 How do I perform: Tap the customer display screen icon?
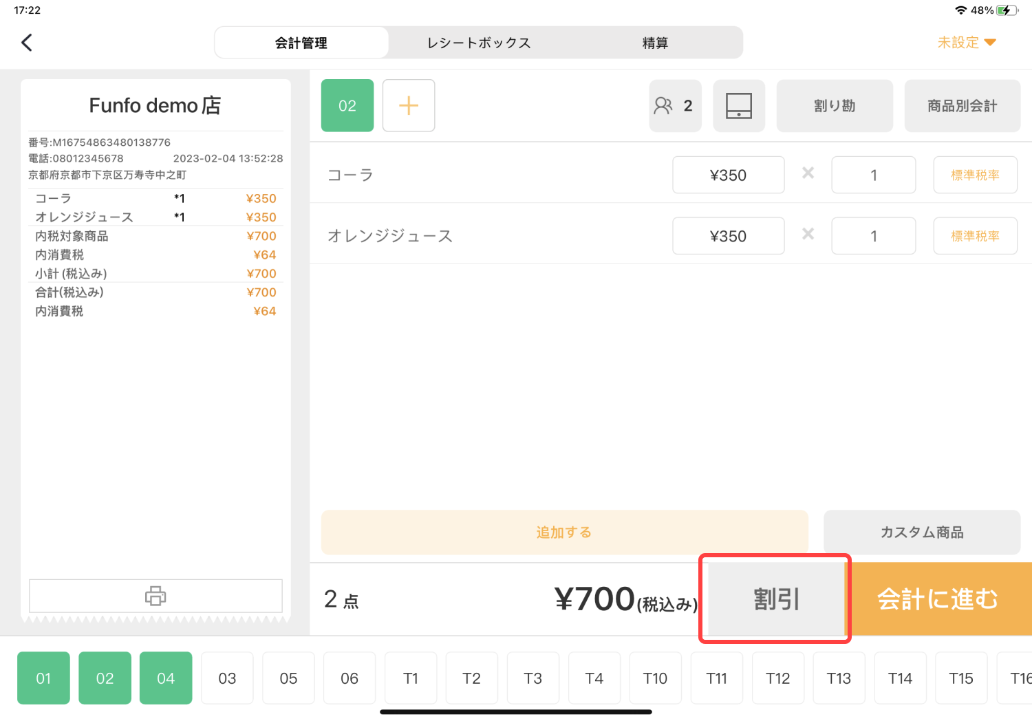tap(739, 105)
